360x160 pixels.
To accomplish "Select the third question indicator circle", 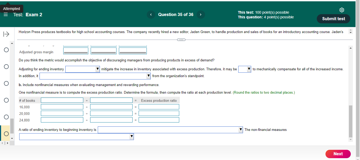I will [6, 83].
